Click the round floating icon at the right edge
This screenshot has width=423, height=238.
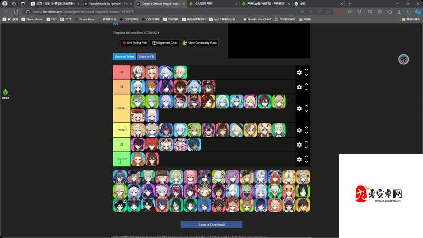(403, 59)
